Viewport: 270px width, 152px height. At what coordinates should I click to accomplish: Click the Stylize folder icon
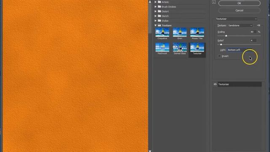coord(159,21)
